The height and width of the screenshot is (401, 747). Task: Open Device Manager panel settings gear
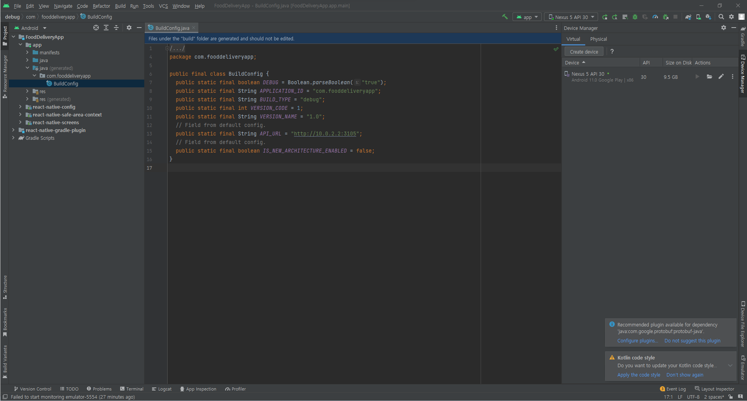(x=724, y=28)
